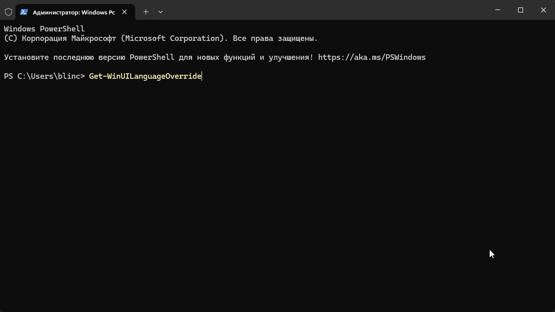Click the PS C:\Users\blinc> prompt
The height and width of the screenshot is (312, 555).
pyautogui.click(x=44, y=76)
